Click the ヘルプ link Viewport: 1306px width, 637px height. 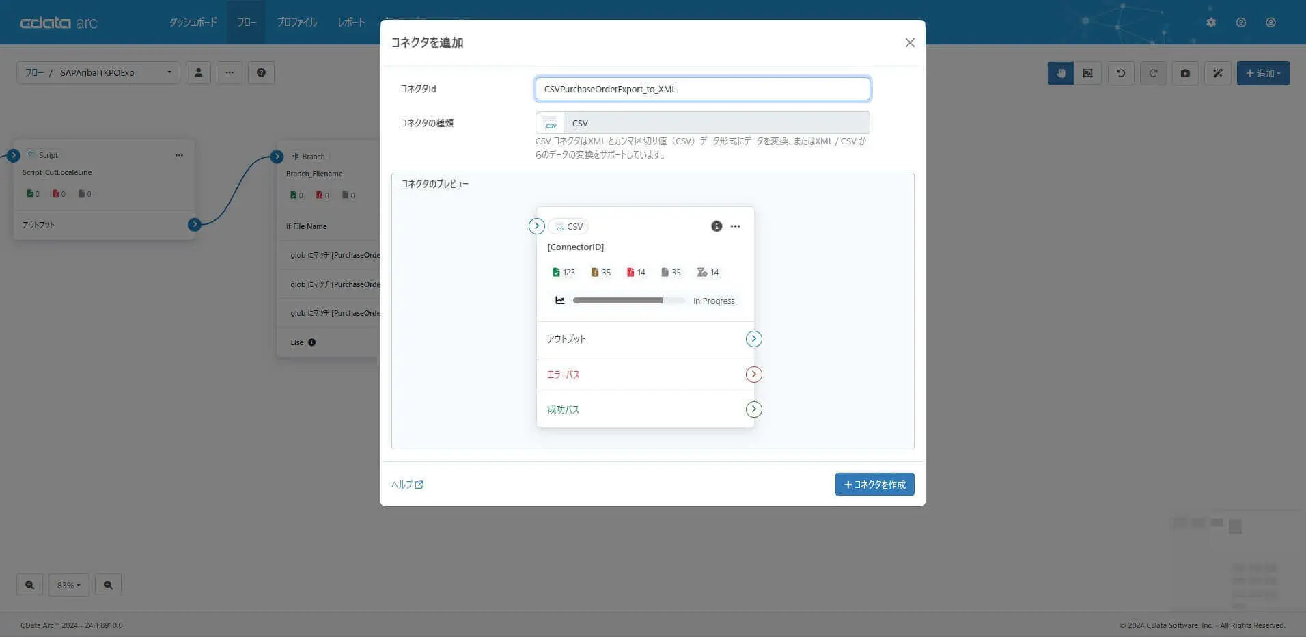[x=407, y=485]
